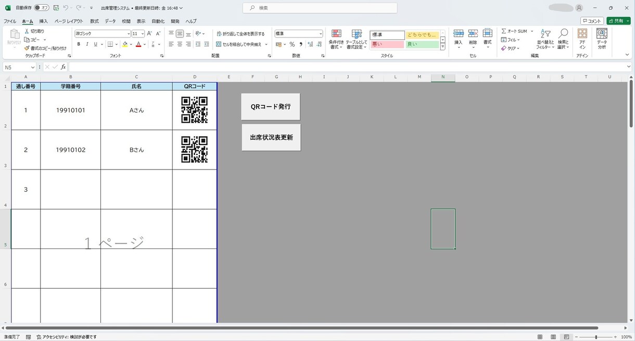This screenshot has width=635, height=341.
Task: Switch to the Page Layout (ページ レイアウト) tab
Action: (69, 21)
